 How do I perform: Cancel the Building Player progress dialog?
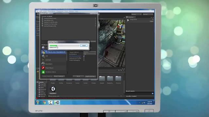pos(84,45)
